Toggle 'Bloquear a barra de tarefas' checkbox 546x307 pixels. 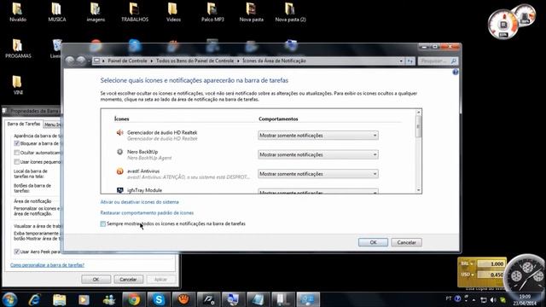[x=16, y=143]
